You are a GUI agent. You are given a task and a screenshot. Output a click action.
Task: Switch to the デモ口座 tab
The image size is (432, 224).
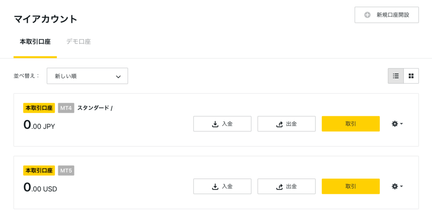(x=78, y=42)
